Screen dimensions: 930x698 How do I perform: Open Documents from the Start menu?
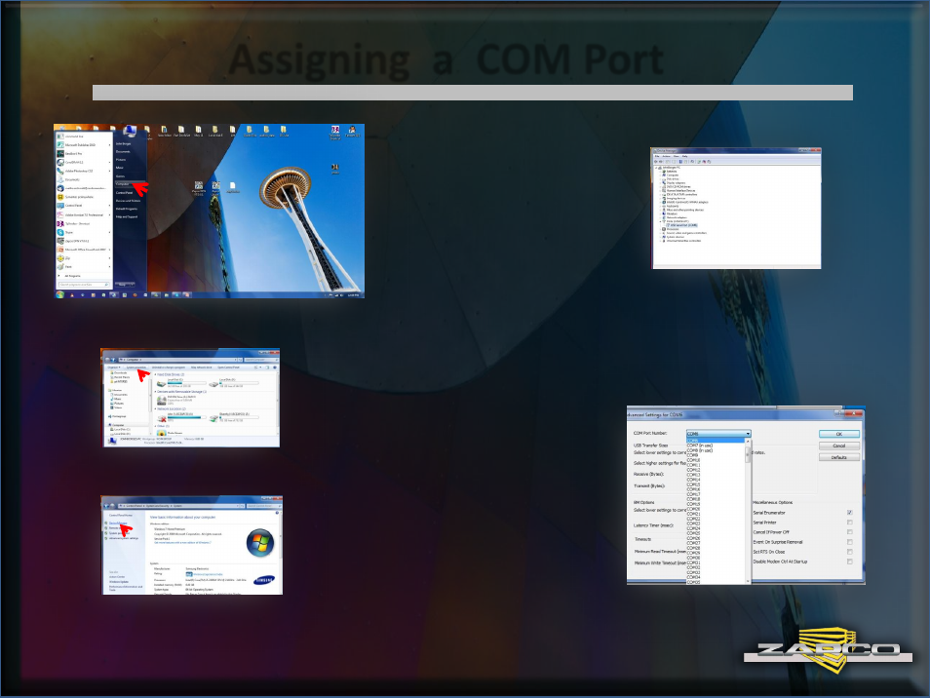pos(123,152)
